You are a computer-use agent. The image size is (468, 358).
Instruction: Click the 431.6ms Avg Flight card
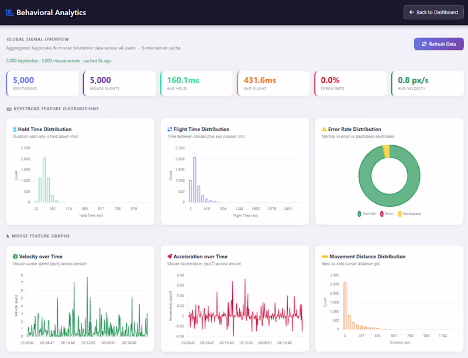[273, 84]
